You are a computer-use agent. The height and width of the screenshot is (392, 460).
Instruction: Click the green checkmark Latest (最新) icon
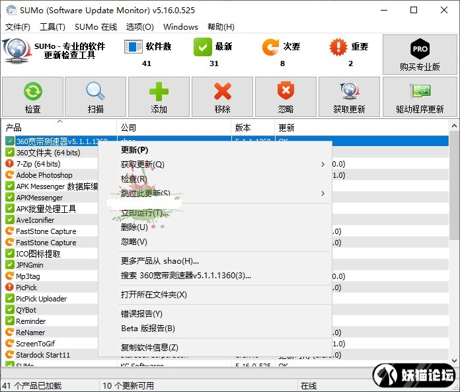point(203,47)
